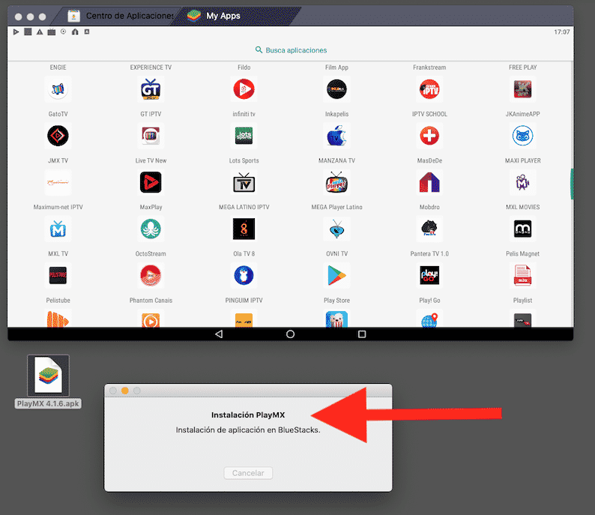Tap the Android home circle button
595x515 pixels.
(290, 334)
